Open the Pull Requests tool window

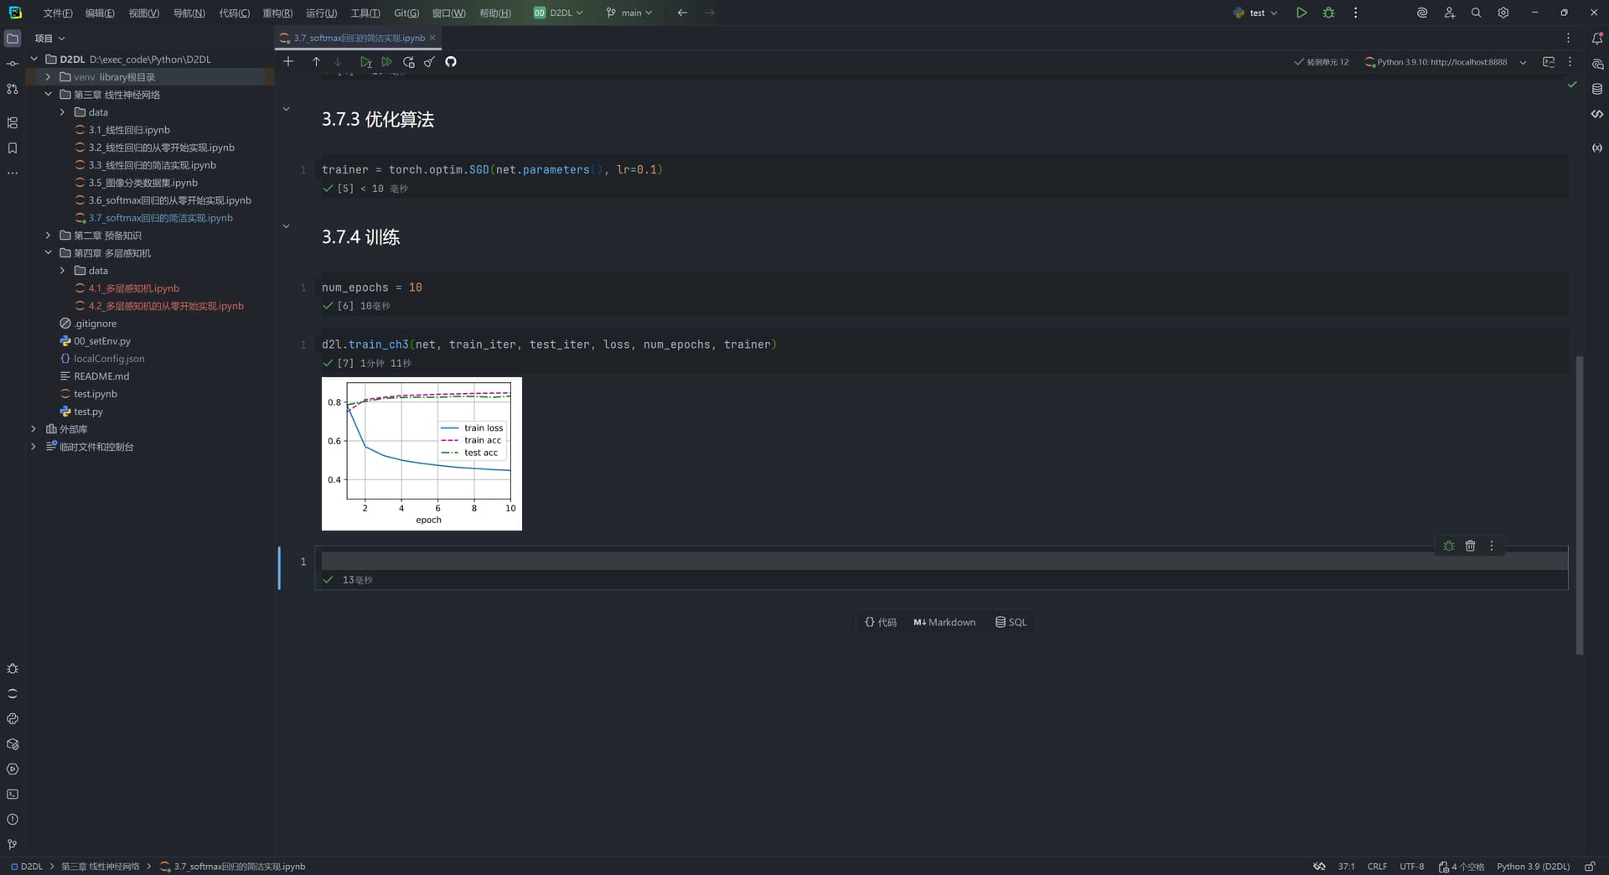point(13,89)
